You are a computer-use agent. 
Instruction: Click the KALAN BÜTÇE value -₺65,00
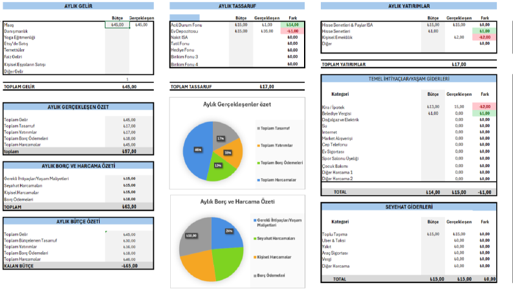point(129,266)
